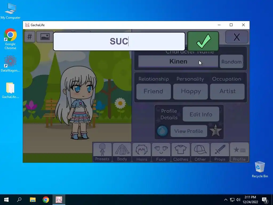Screen dimensions: 273x205
Task: Open the Clothes tab
Action: coord(180,152)
